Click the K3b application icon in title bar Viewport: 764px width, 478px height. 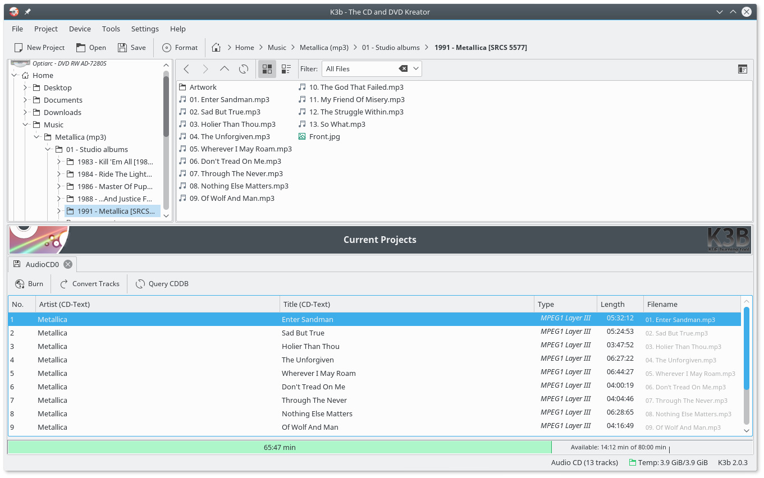click(14, 12)
